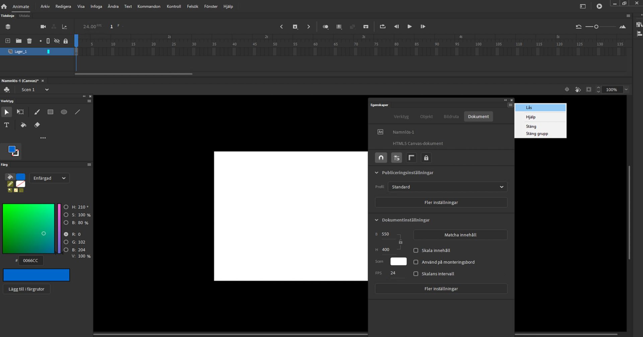Image resolution: width=643 pixels, height=337 pixels.
Task: Delete layer with trash icon
Action: [x=29, y=41]
